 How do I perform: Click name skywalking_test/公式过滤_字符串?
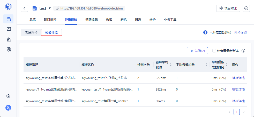click(104, 78)
